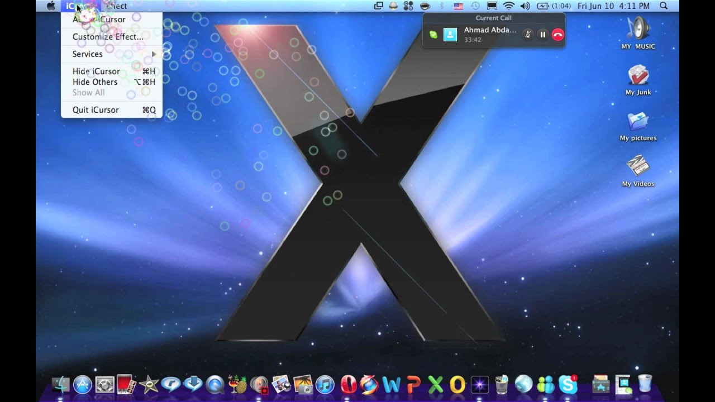Open System Preferences gear in Dock
This screenshot has height=402, width=715.
(104, 384)
